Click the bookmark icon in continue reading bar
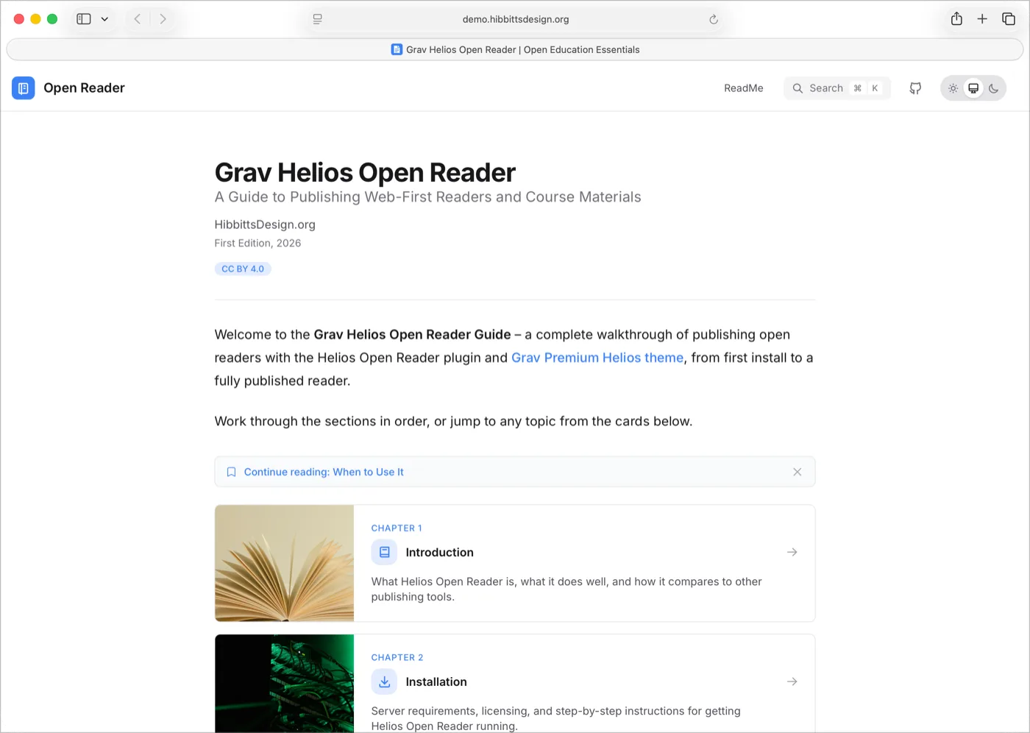This screenshot has height=733, width=1030. 231,472
